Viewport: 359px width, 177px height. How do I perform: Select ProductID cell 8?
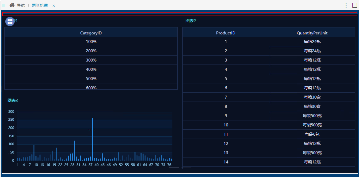pos(226,107)
